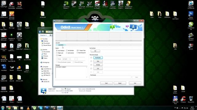Viewport: 197px width, 110px height.
Task: Click the Start button in Odin3
Action: tap(107, 83)
